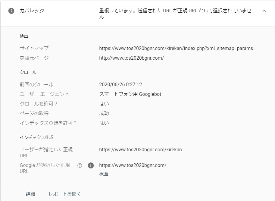
Task: Click the サイトマップ row label
Action: point(34,48)
